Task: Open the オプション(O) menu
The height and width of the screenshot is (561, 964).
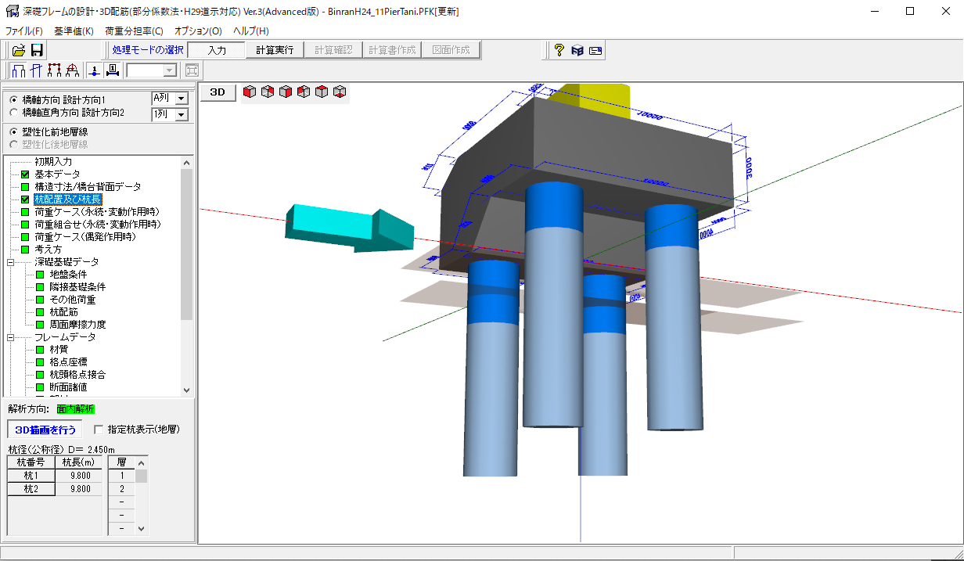Action: pyautogui.click(x=198, y=31)
